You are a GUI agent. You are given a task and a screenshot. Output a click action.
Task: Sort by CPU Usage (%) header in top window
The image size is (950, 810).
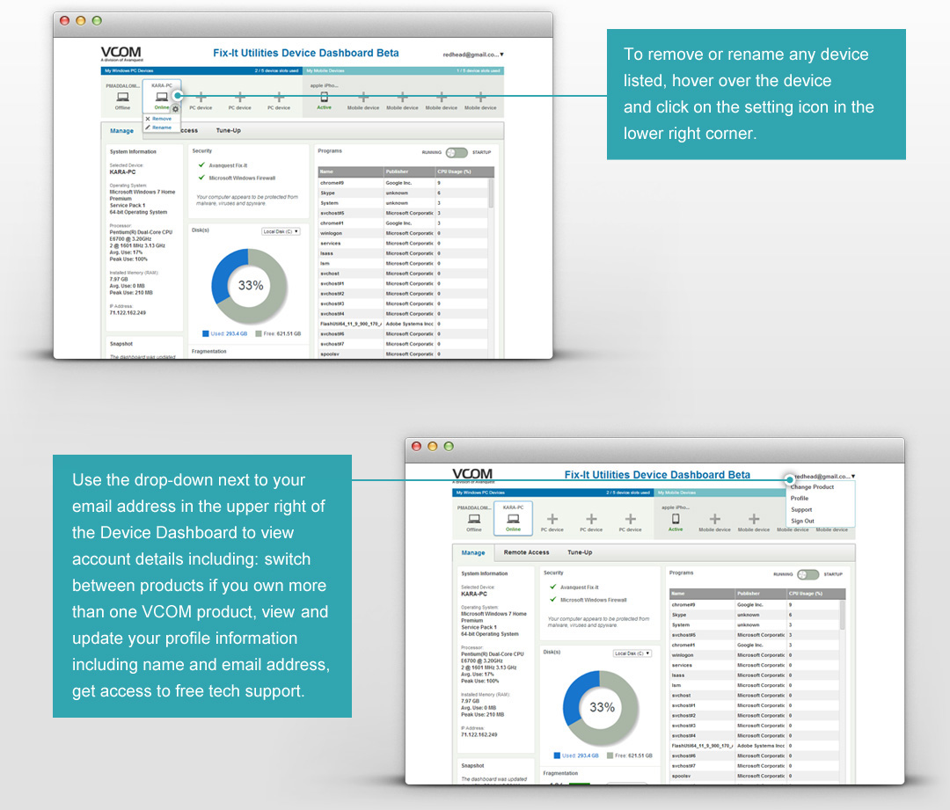tap(464, 171)
